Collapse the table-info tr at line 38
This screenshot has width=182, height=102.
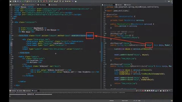[x=13, y=59]
